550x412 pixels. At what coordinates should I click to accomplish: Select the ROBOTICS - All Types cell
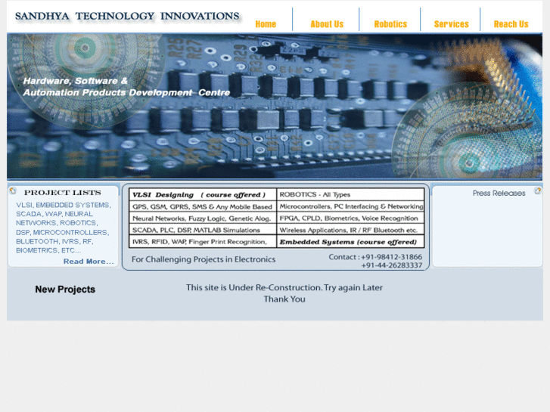coord(350,194)
